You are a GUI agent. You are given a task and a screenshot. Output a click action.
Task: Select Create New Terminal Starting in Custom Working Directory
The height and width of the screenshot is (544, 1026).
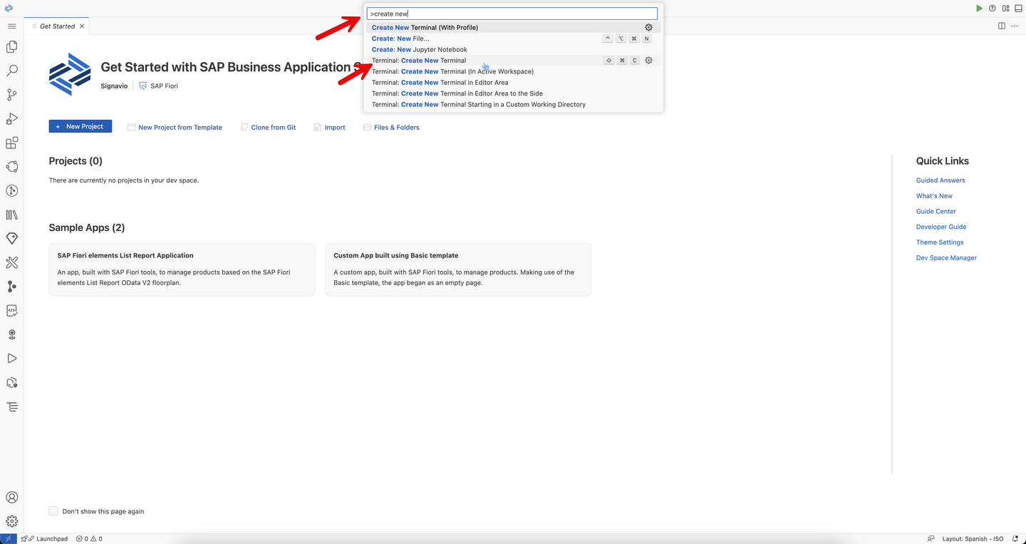click(x=513, y=104)
